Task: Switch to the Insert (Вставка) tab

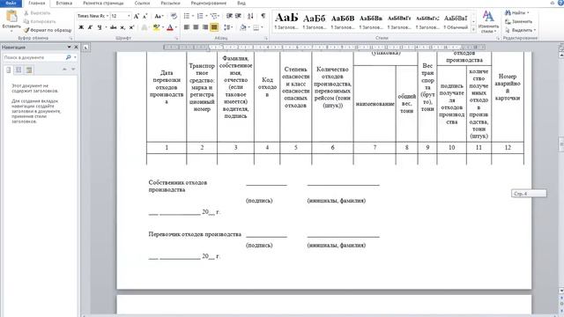Action: tap(64, 4)
